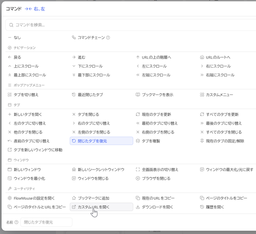Image resolution: width=256 pixels, height=234 pixels.
Task: Click the help icon next to 名前
Action: (x=16, y=222)
